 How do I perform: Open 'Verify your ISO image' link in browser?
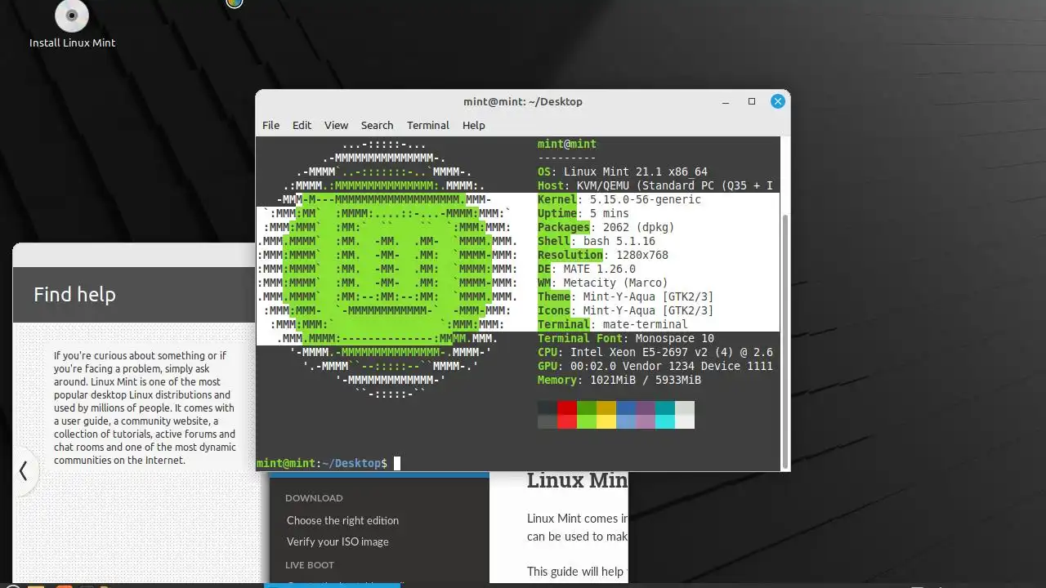tap(337, 541)
